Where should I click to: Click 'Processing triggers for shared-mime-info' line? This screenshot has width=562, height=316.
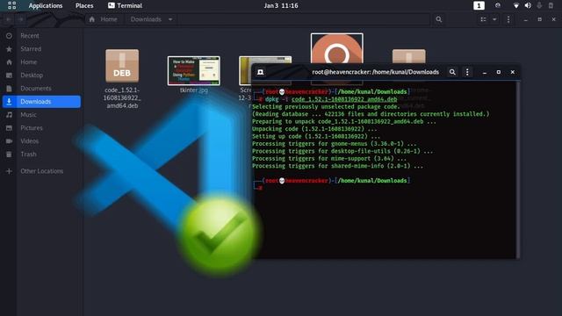coord(337,166)
